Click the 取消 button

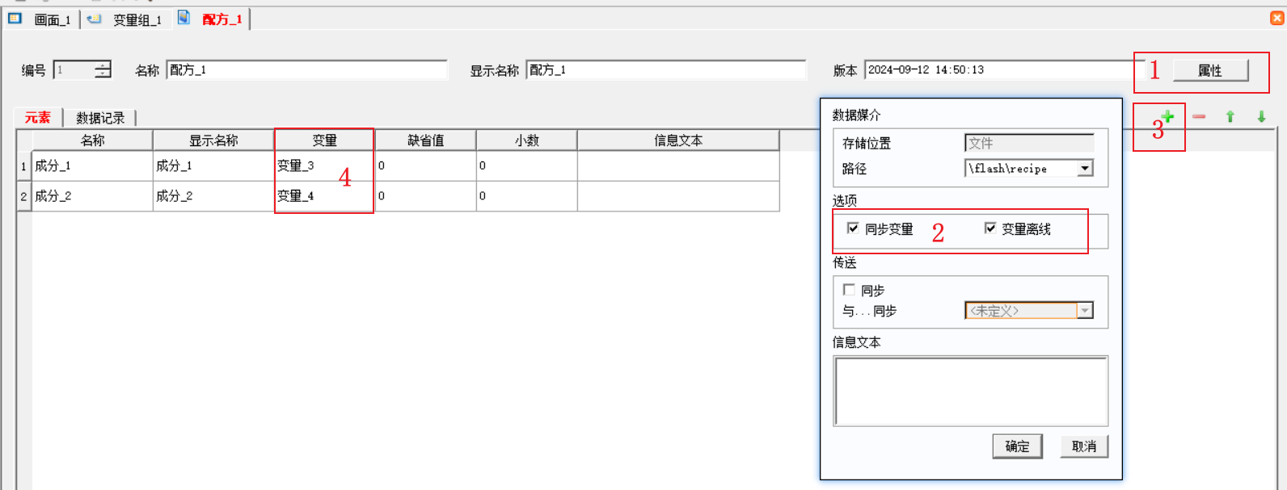click(x=1084, y=446)
